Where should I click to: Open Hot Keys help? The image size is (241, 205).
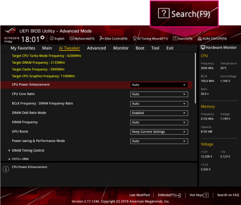pyautogui.click(x=199, y=195)
